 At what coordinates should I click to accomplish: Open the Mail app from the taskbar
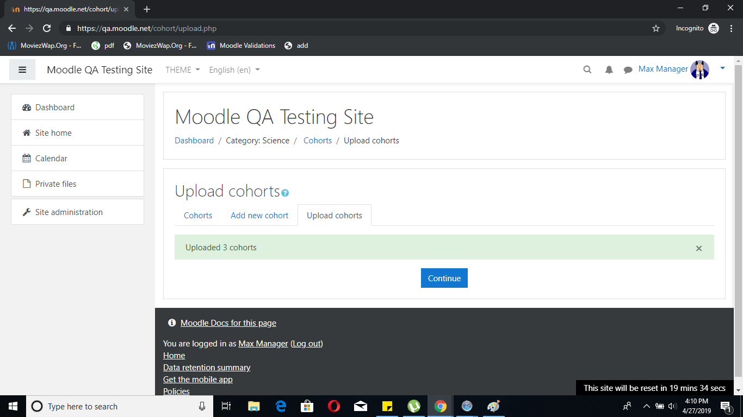coord(361,406)
